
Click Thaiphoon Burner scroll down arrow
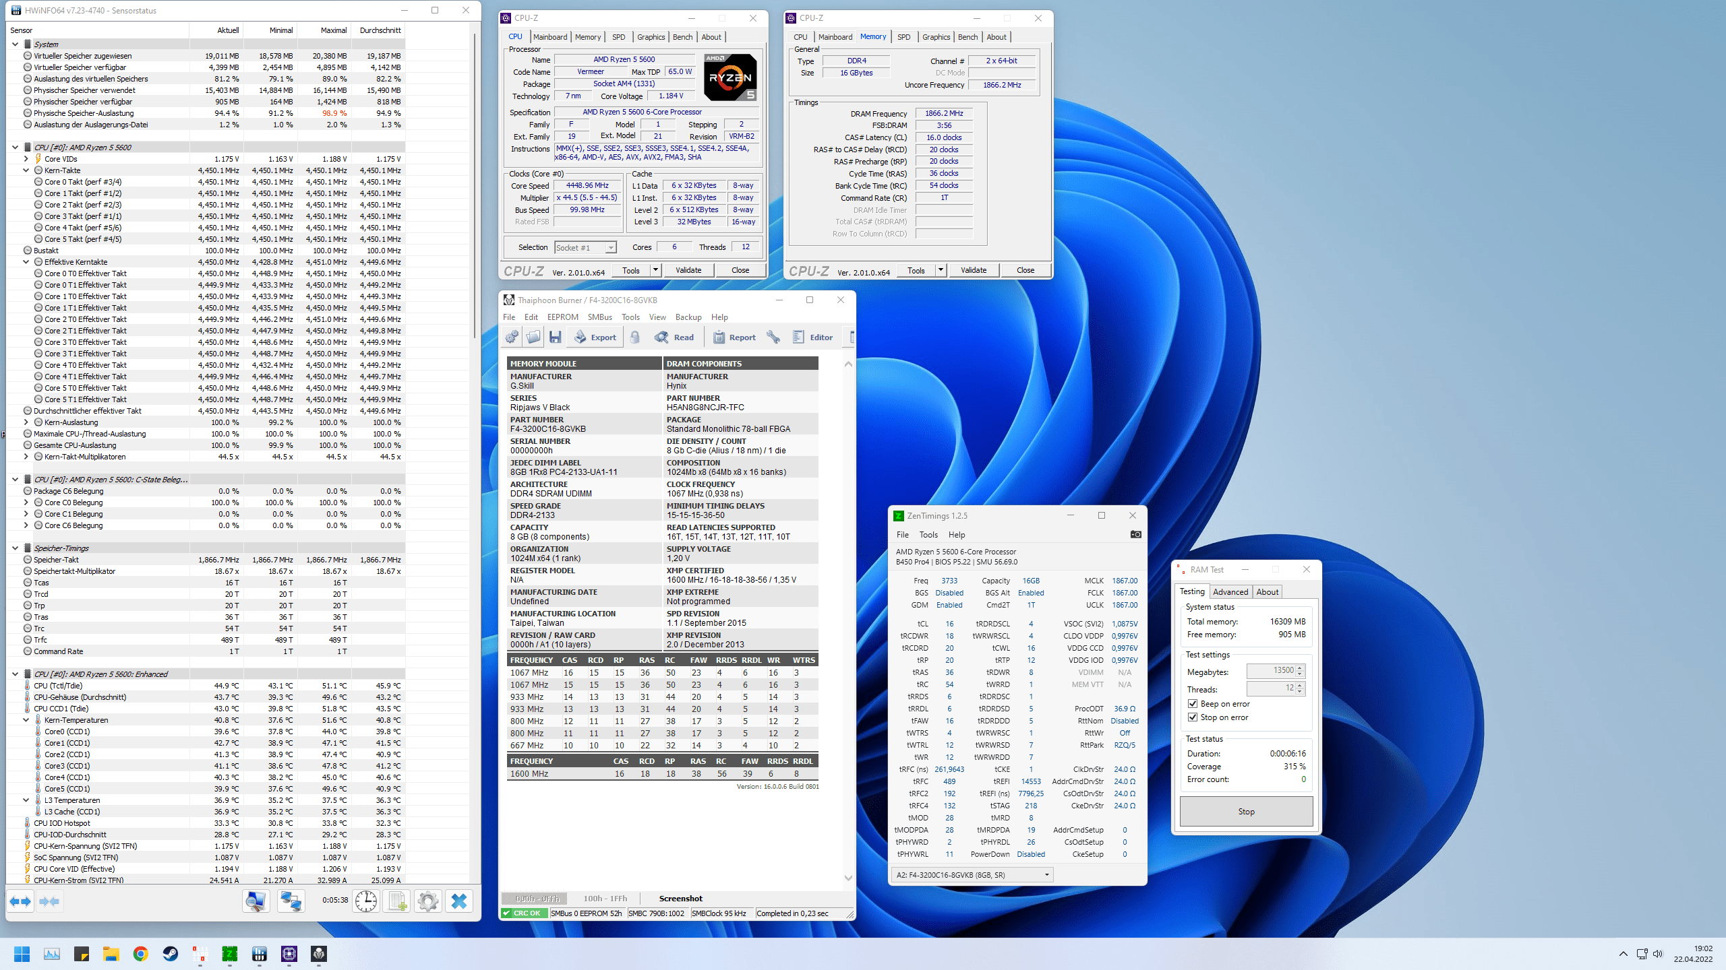coord(848,878)
